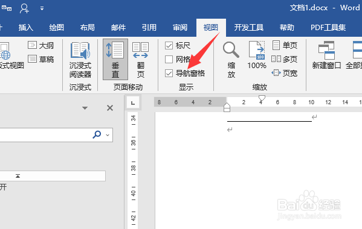Open the 缩放 zoom dialog
The image size is (362, 229).
[231, 60]
